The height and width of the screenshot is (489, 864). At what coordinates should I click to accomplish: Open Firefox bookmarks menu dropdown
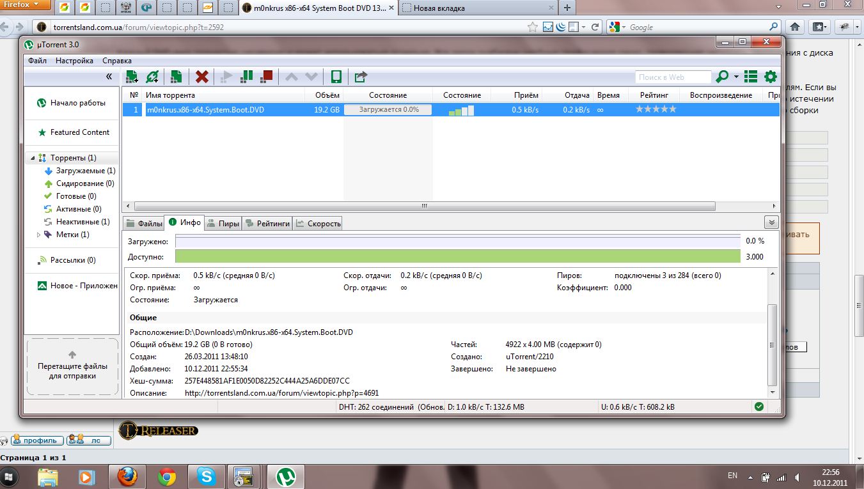819,27
